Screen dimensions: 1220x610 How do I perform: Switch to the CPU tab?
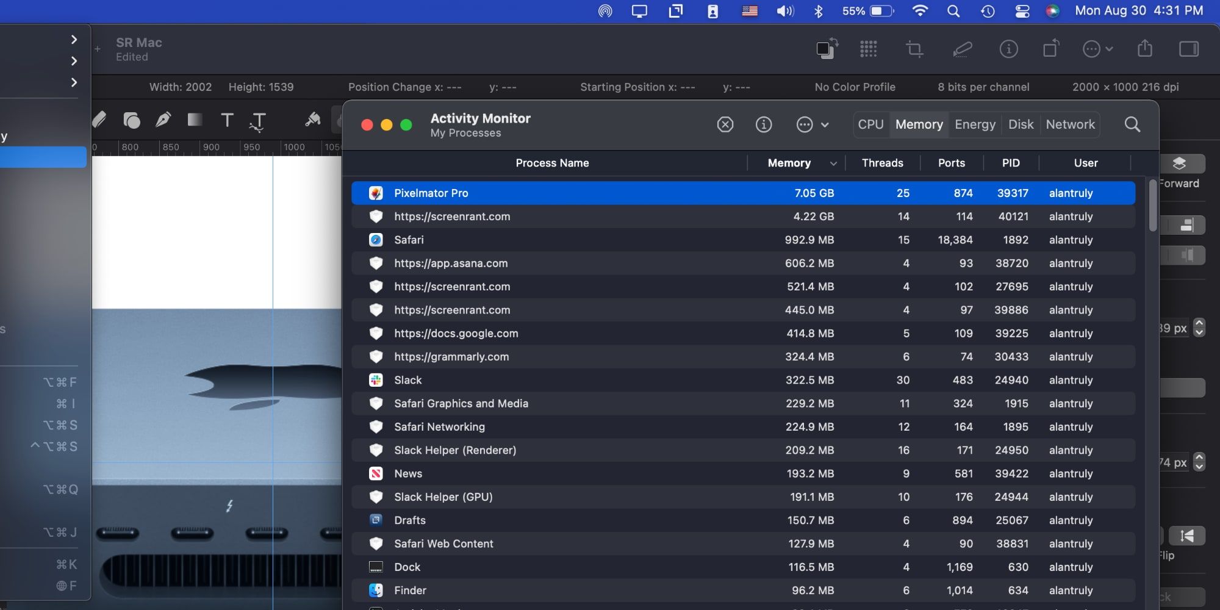870,124
